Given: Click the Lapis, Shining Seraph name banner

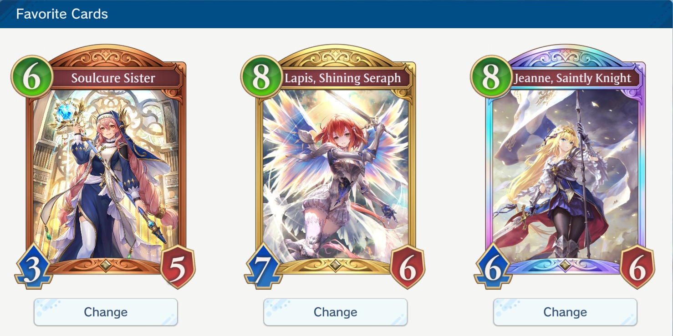Looking at the screenshot, I should (343, 78).
